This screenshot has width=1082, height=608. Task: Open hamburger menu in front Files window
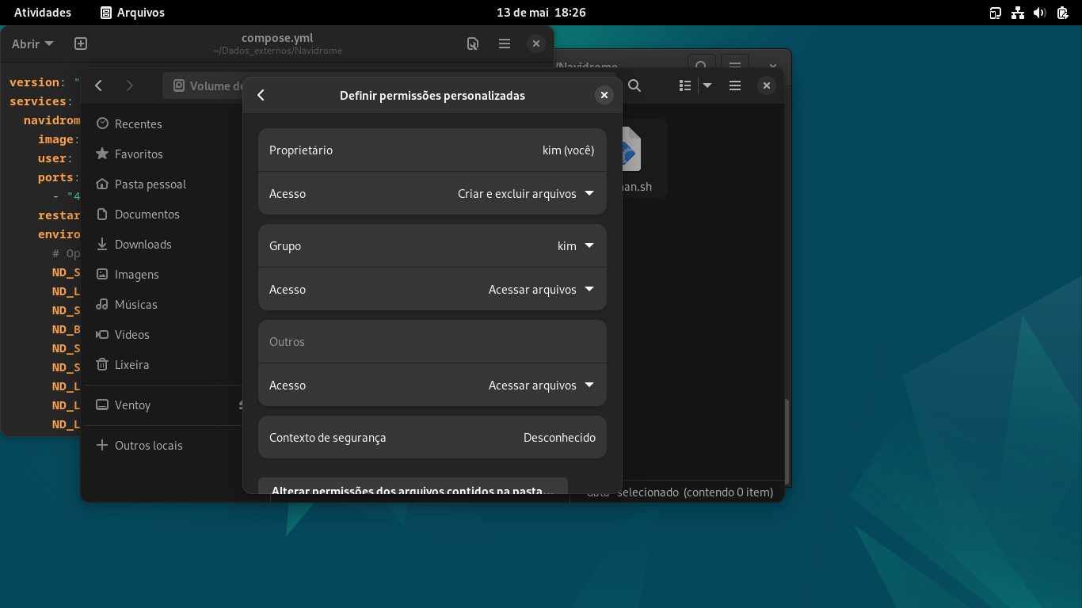pos(735,85)
